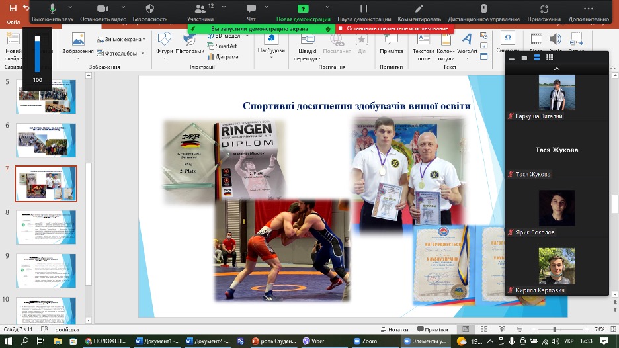Open Участники participants panel
This screenshot has width=619, height=348.
click(200, 13)
